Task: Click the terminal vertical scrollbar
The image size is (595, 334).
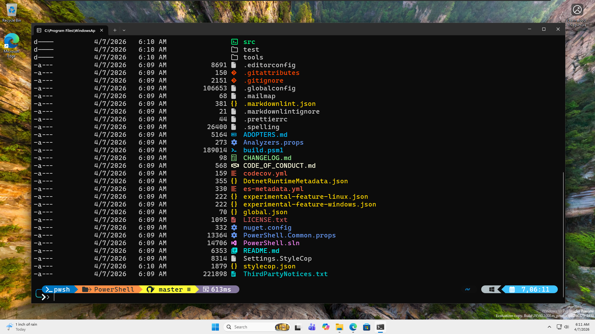Action: click(563, 235)
